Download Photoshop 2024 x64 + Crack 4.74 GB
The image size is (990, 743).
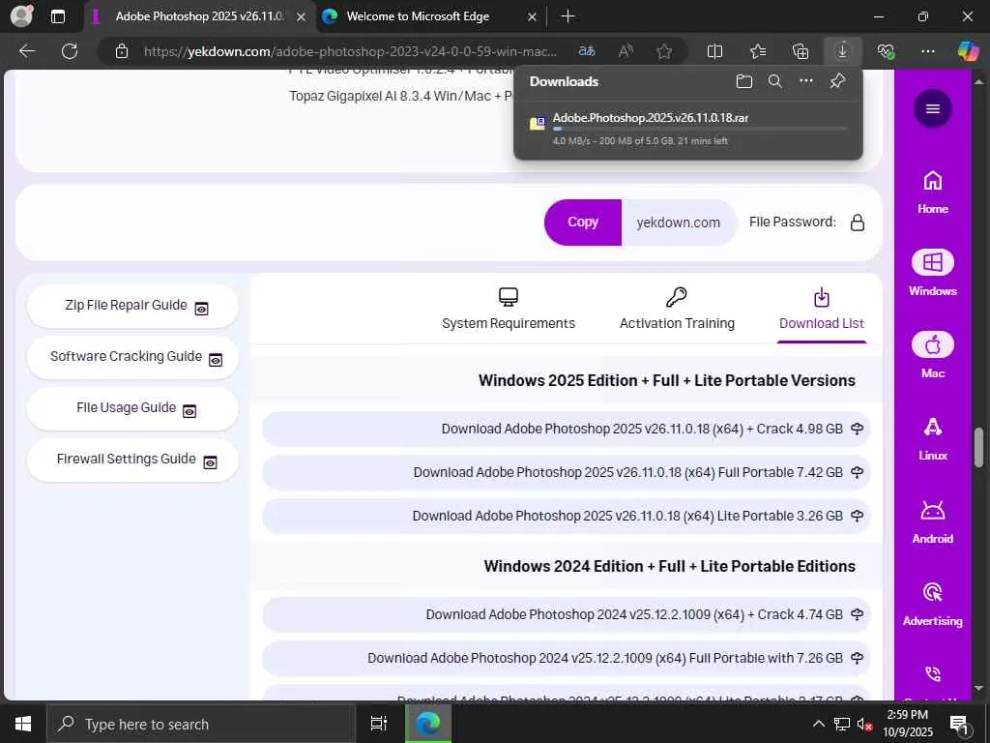click(567, 614)
